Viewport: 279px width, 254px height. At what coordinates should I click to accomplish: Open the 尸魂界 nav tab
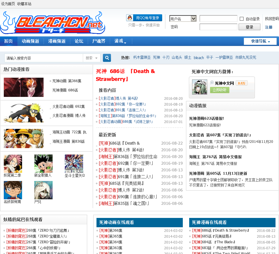(x=99, y=41)
